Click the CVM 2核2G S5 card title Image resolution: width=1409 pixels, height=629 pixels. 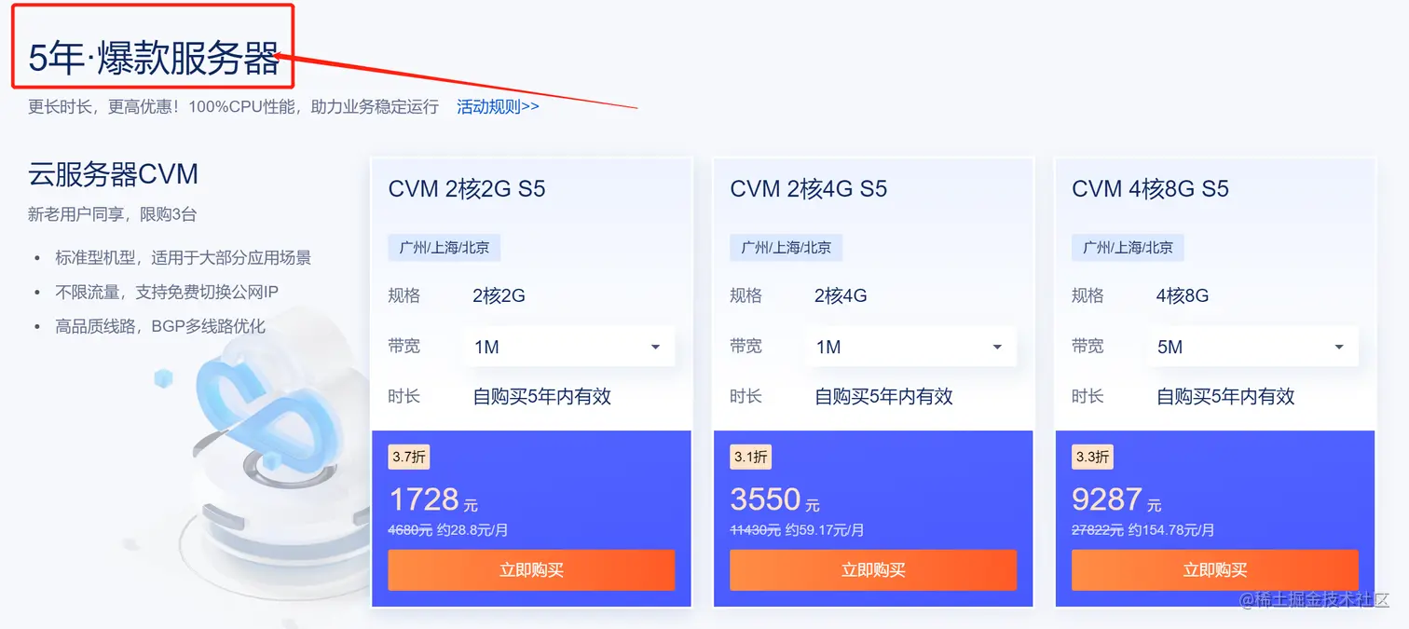(x=467, y=189)
